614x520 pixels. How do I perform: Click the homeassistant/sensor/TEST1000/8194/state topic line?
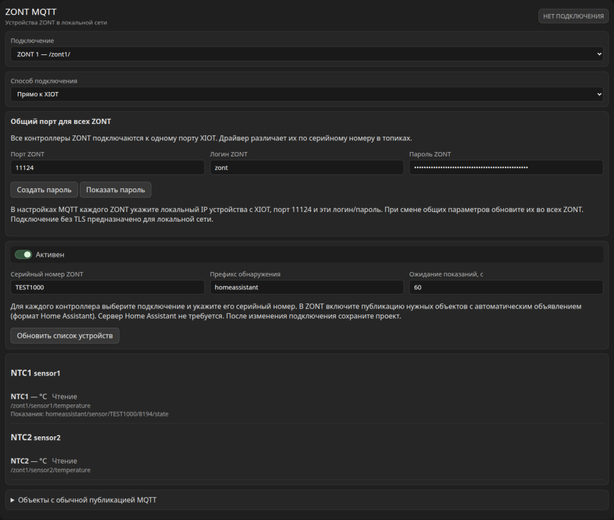90,414
